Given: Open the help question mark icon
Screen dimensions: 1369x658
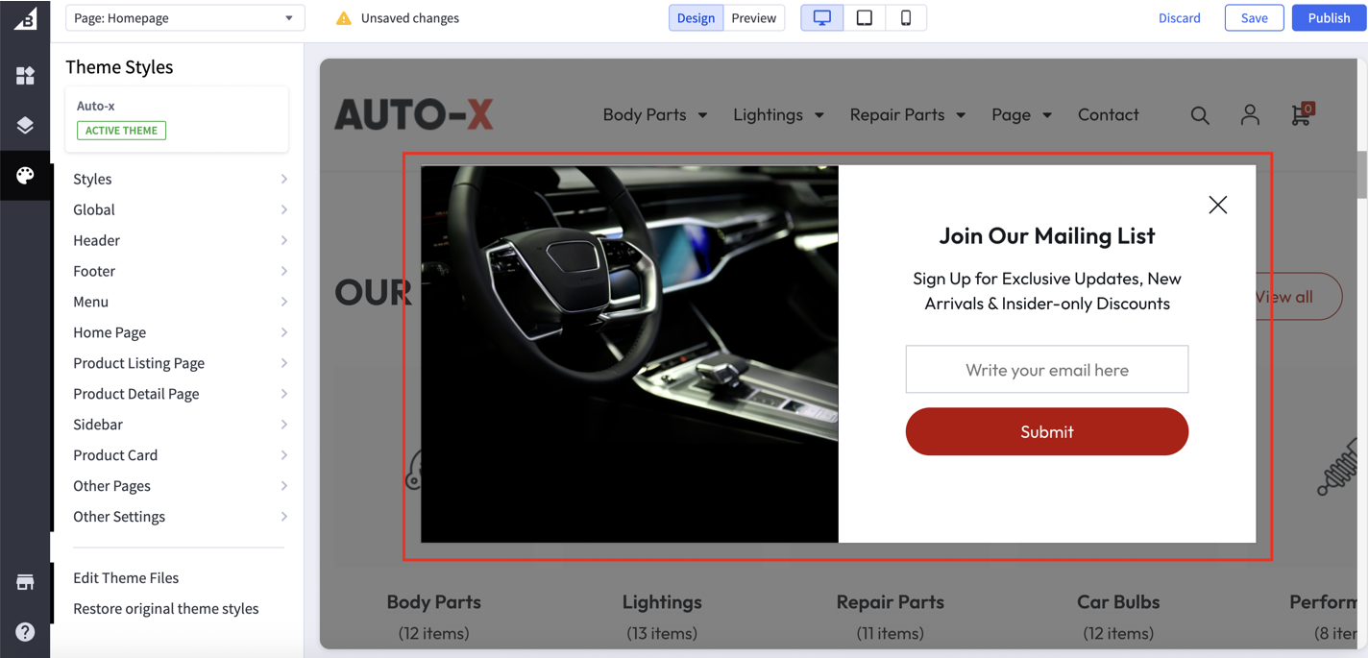Looking at the screenshot, I should tap(25, 631).
